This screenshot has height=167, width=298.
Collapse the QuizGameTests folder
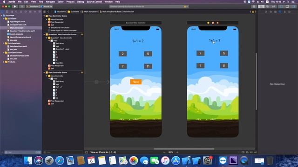pos(4,43)
